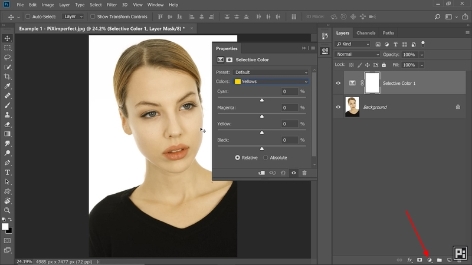The width and height of the screenshot is (472, 265).
Task: Select the Crop tool
Action: [x=8, y=77]
